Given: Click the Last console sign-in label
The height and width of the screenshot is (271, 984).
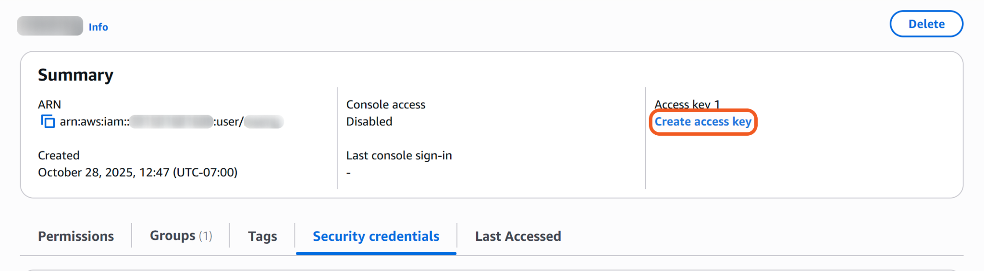Looking at the screenshot, I should coord(399,155).
